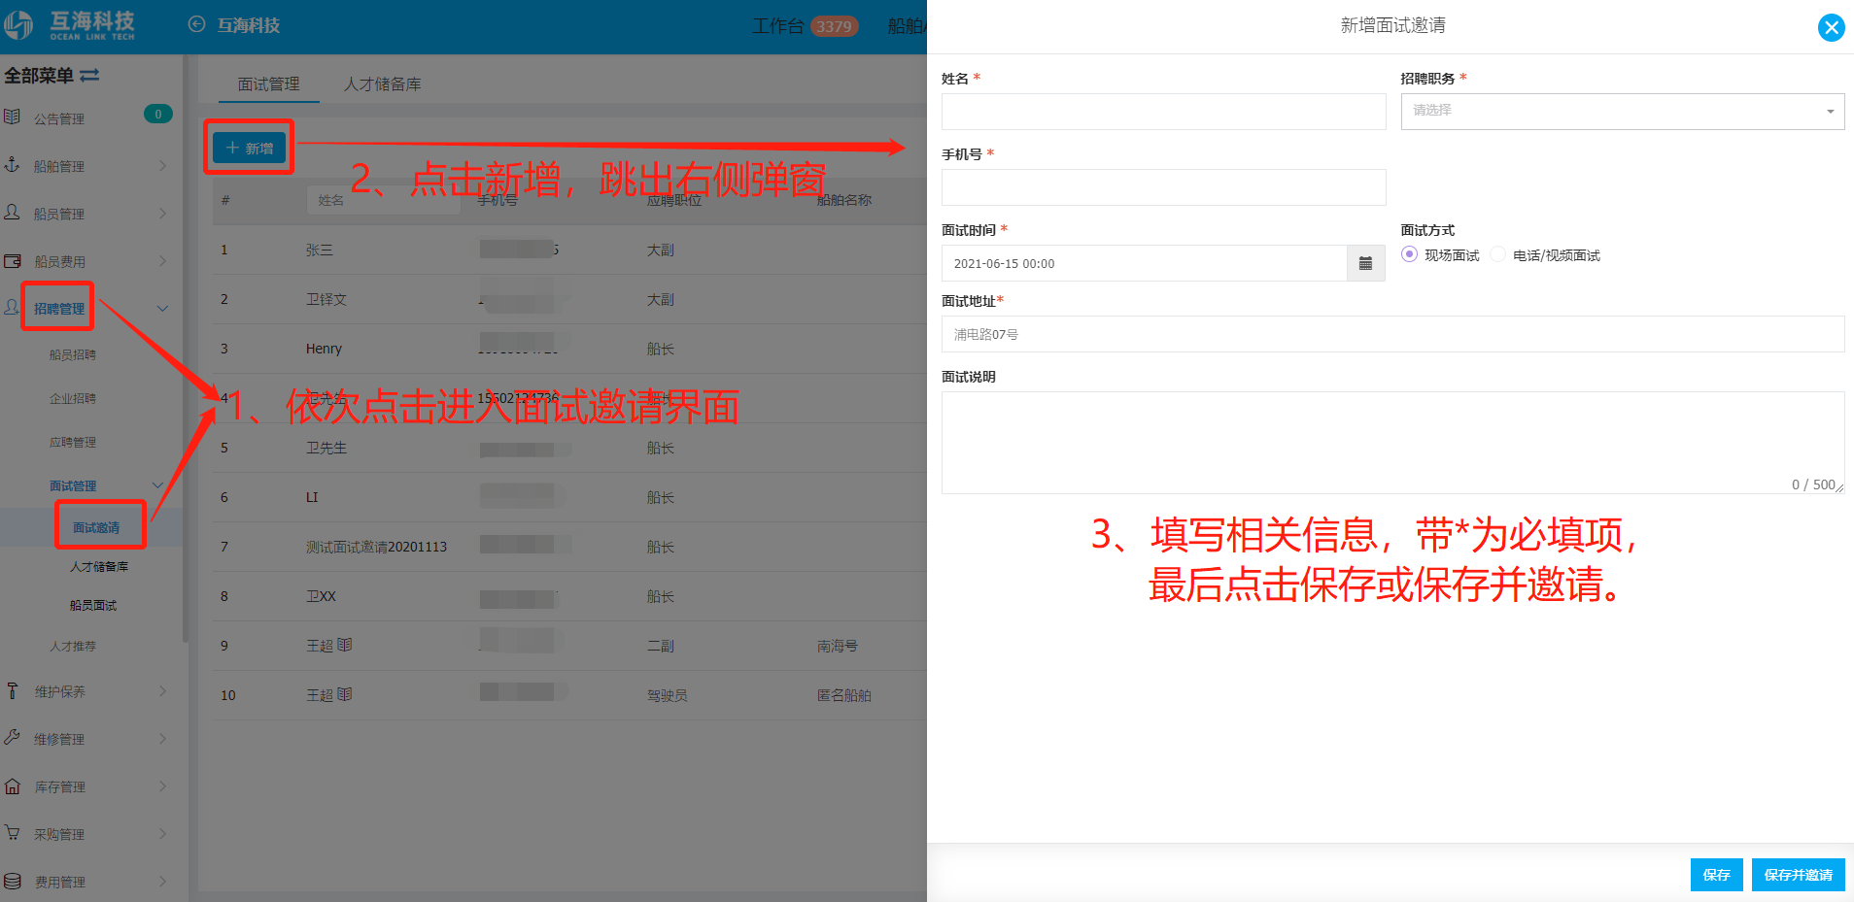Click the 维修管理 wrench icon
The height and width of the screenshot is (902, 1854).
12,738
